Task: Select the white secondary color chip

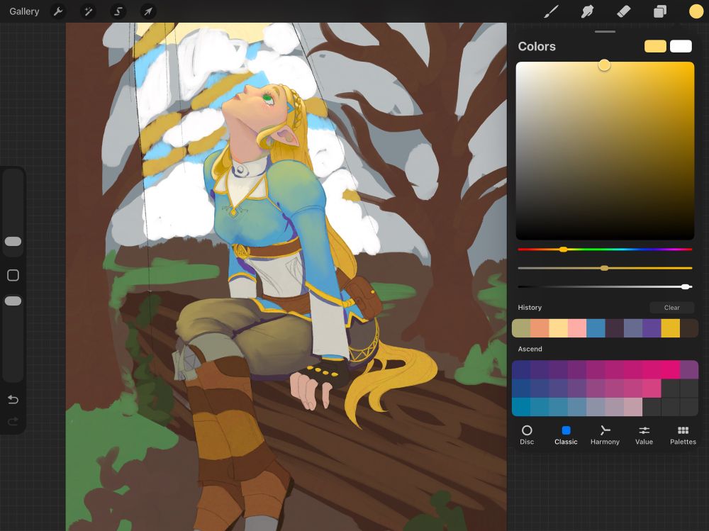Action: [681, 46]
